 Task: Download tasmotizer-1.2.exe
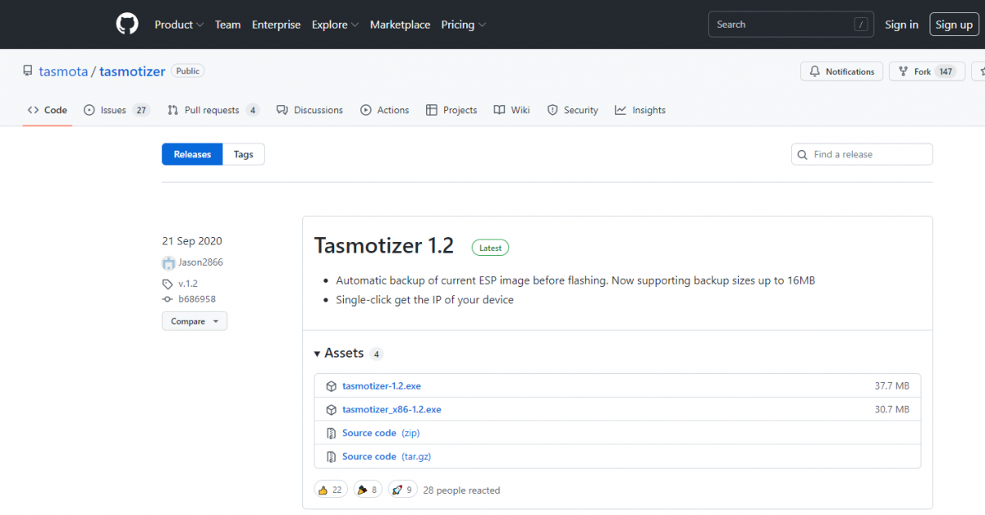pos(382,386)
